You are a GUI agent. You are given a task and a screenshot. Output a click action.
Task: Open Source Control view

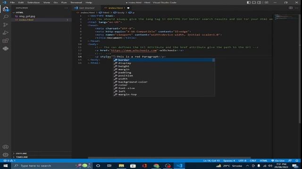pos(6,25)
